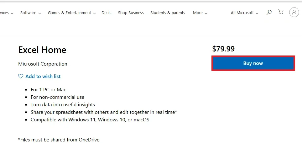The image size is (302, 143).
Task: Open Students & parents section
Action: (x=168, y=13)
